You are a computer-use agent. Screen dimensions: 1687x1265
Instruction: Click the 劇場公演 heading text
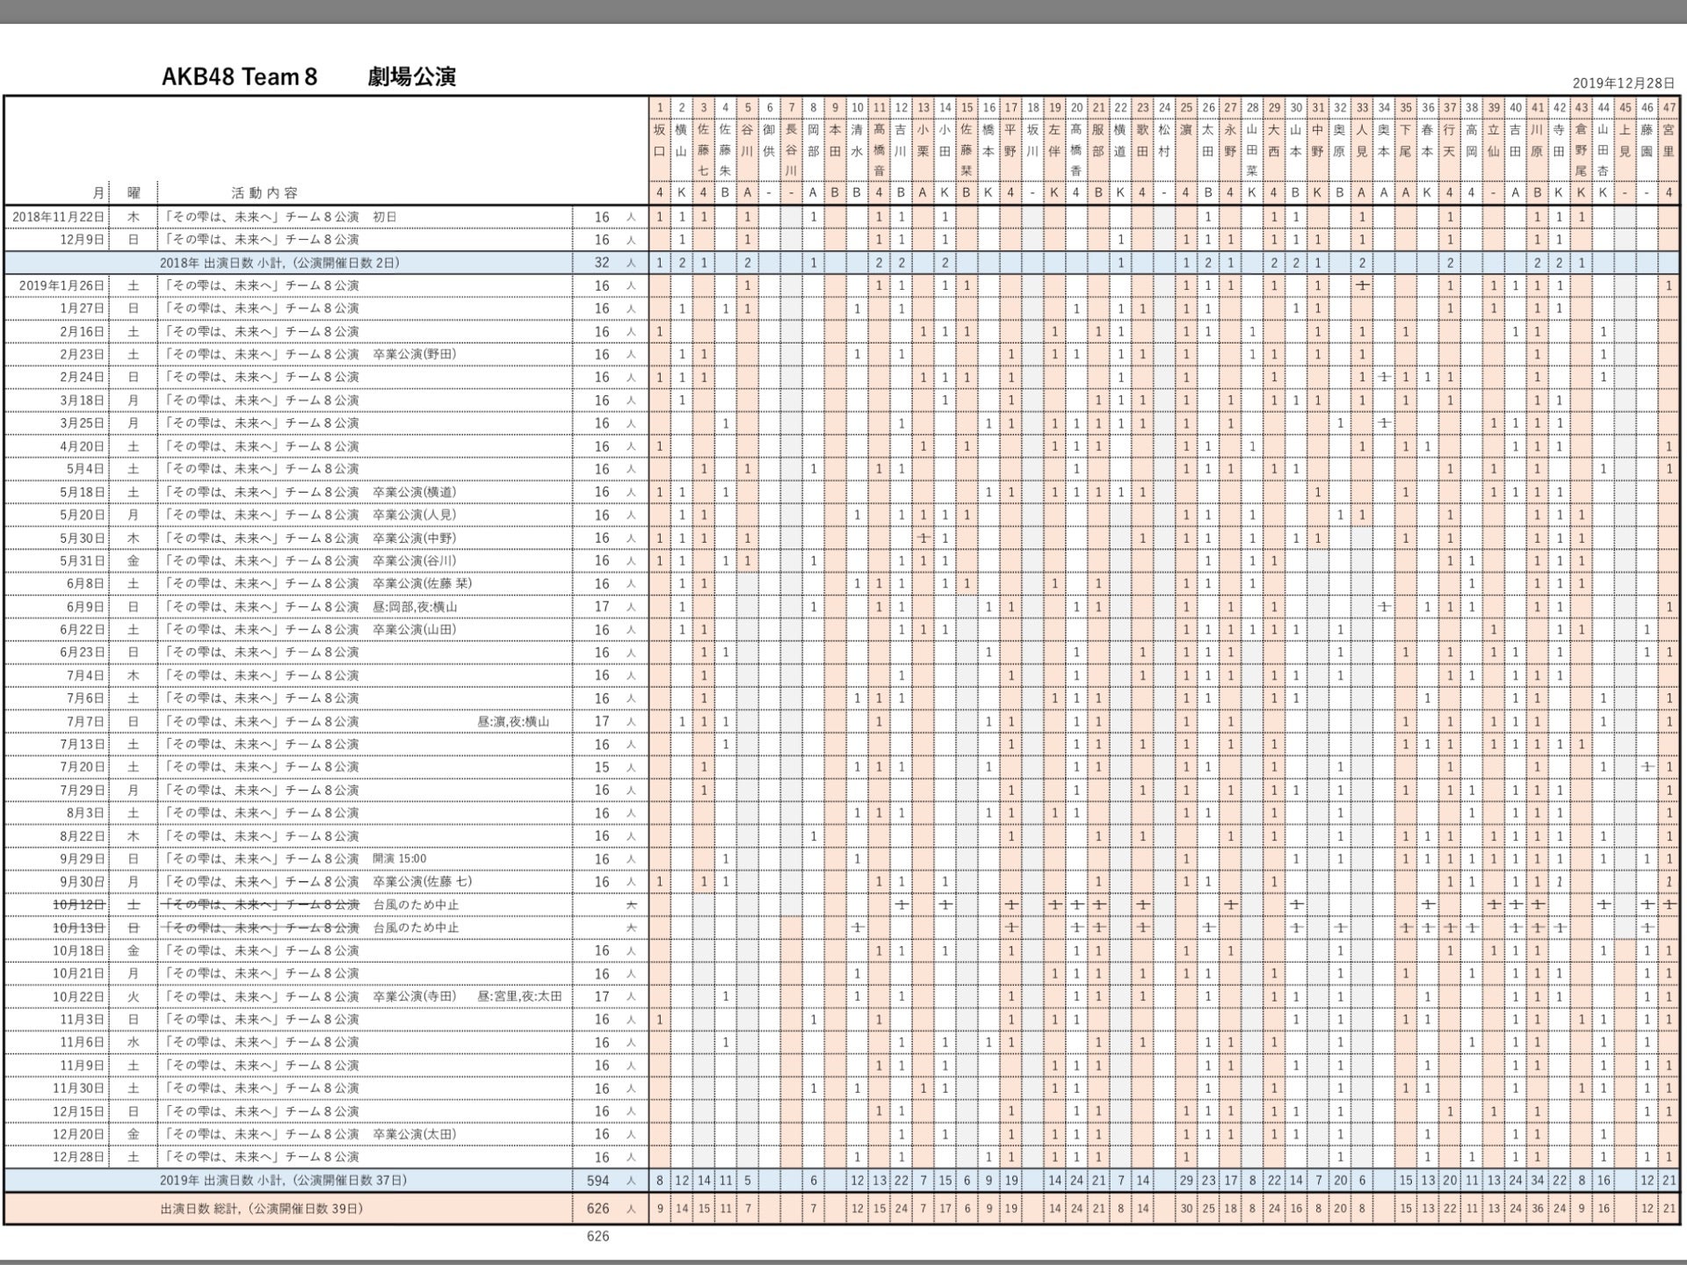[x=411, y=77]
